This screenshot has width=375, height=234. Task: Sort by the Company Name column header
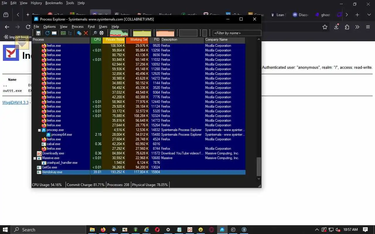pos(225,40)
